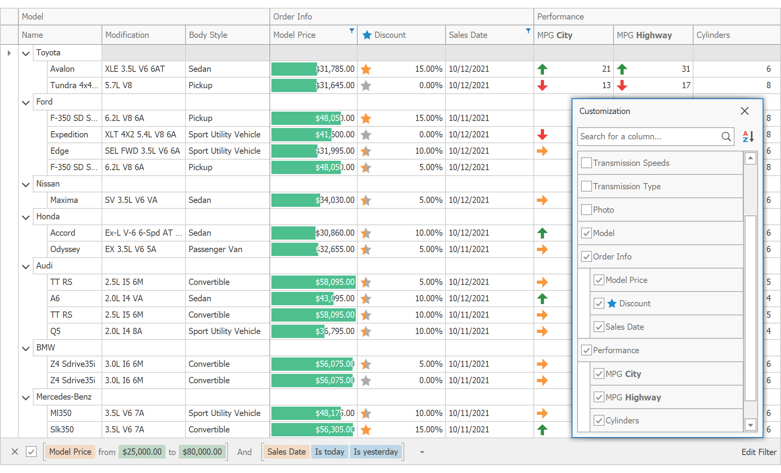Collapse the Mercedes-Benz group
The image size is (781, 473).
click(x=26, y=397)
